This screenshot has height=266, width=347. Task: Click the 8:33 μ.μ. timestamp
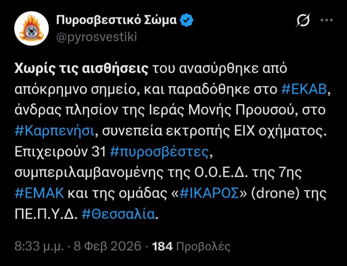(x=39, y=246)
